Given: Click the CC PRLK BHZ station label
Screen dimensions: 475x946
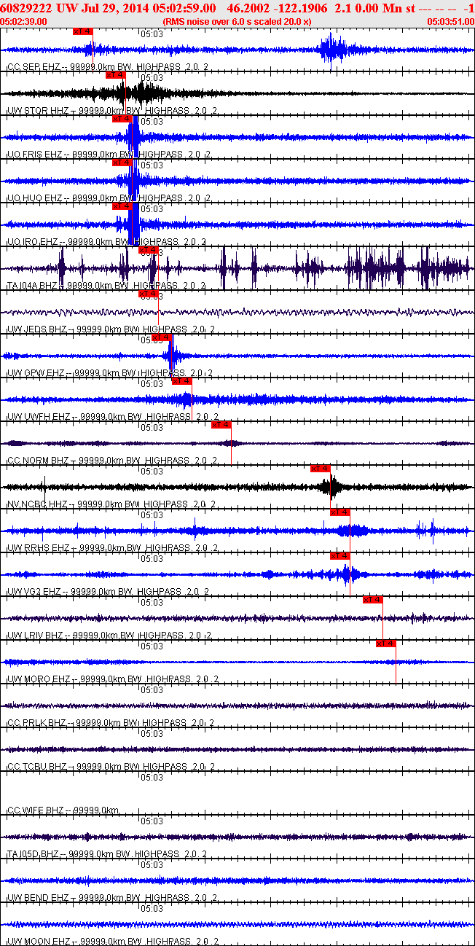Looking at the screenshot, I should 110,722.
